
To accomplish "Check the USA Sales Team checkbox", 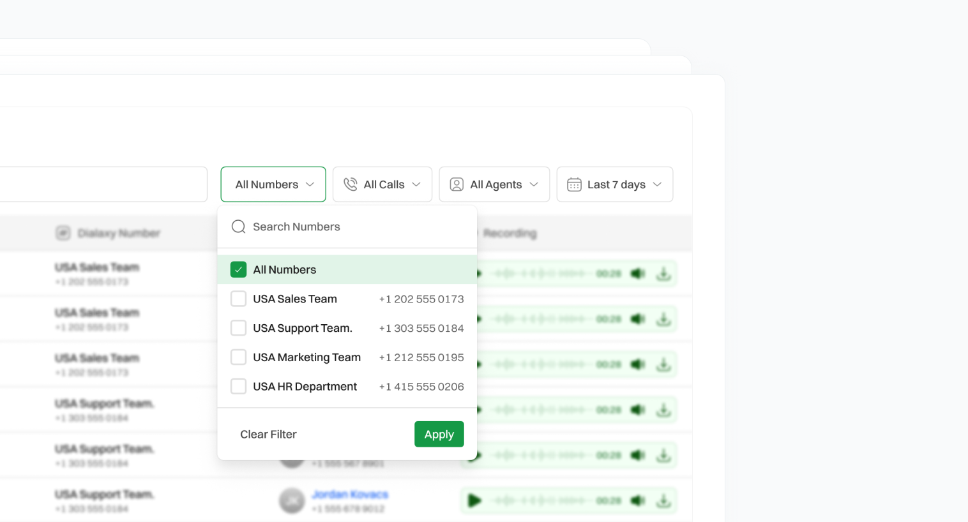I will coord(238,299).
